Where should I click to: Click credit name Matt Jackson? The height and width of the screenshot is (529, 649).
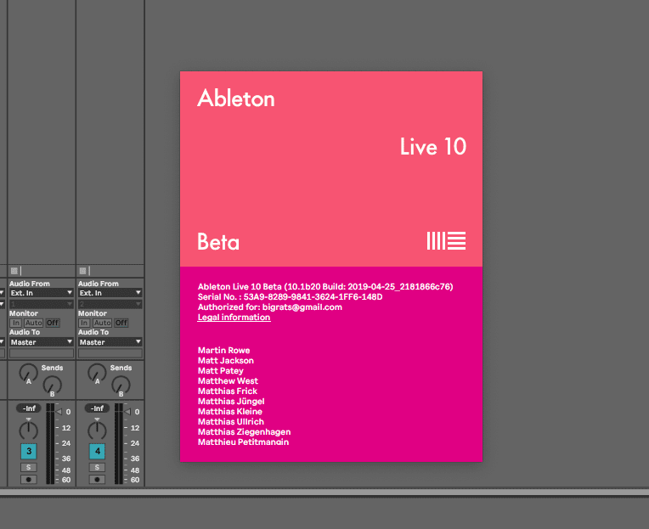[x=226, y=361]
